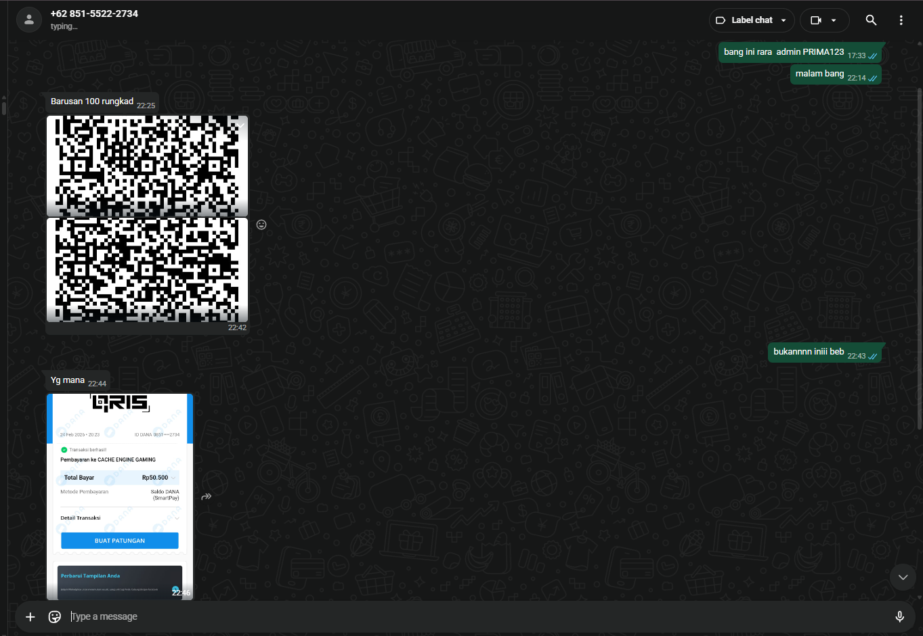The width and height of the screenshot is (923, 636).
Task: Jump to latest messages arrow
Action: 903,577
